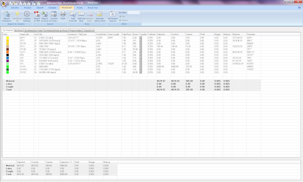This screenshot has width=303, height=182.
Task: Click the Add Any Item icon
Action: pyautogui.click(x=81, y=14)
